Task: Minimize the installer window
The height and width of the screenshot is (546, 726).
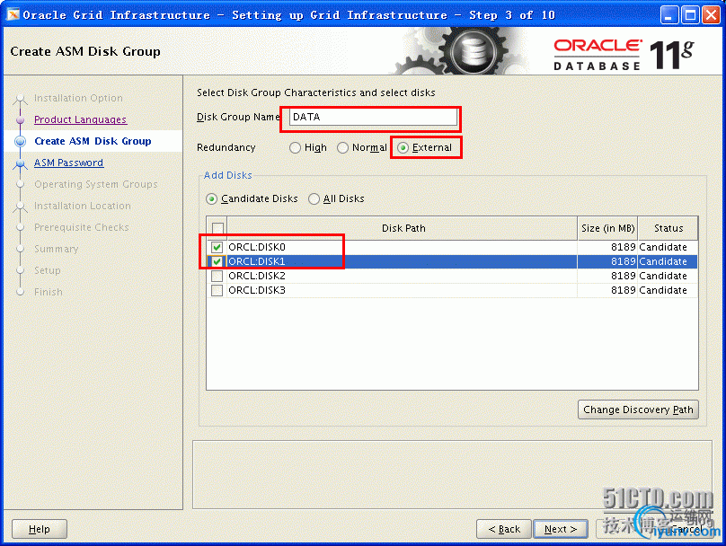Action: tap(668, 14)
